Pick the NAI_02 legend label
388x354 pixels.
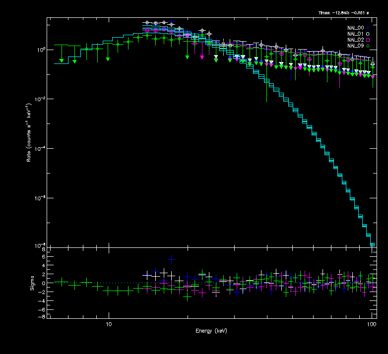click(x=355, y=40)
